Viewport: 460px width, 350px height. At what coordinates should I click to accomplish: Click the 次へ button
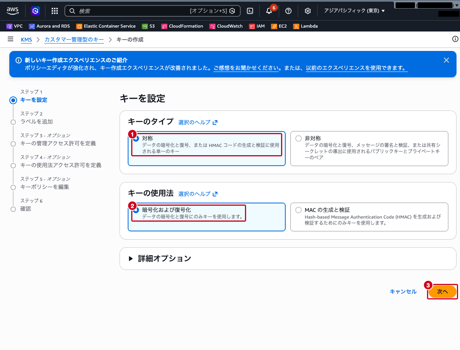[442, 292]
